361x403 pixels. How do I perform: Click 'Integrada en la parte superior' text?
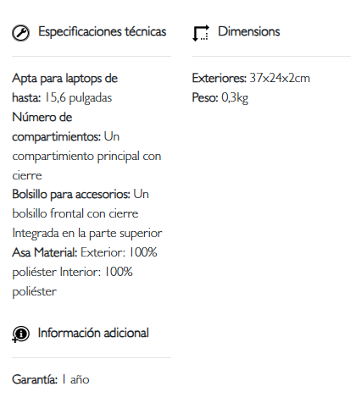(87, 234)
